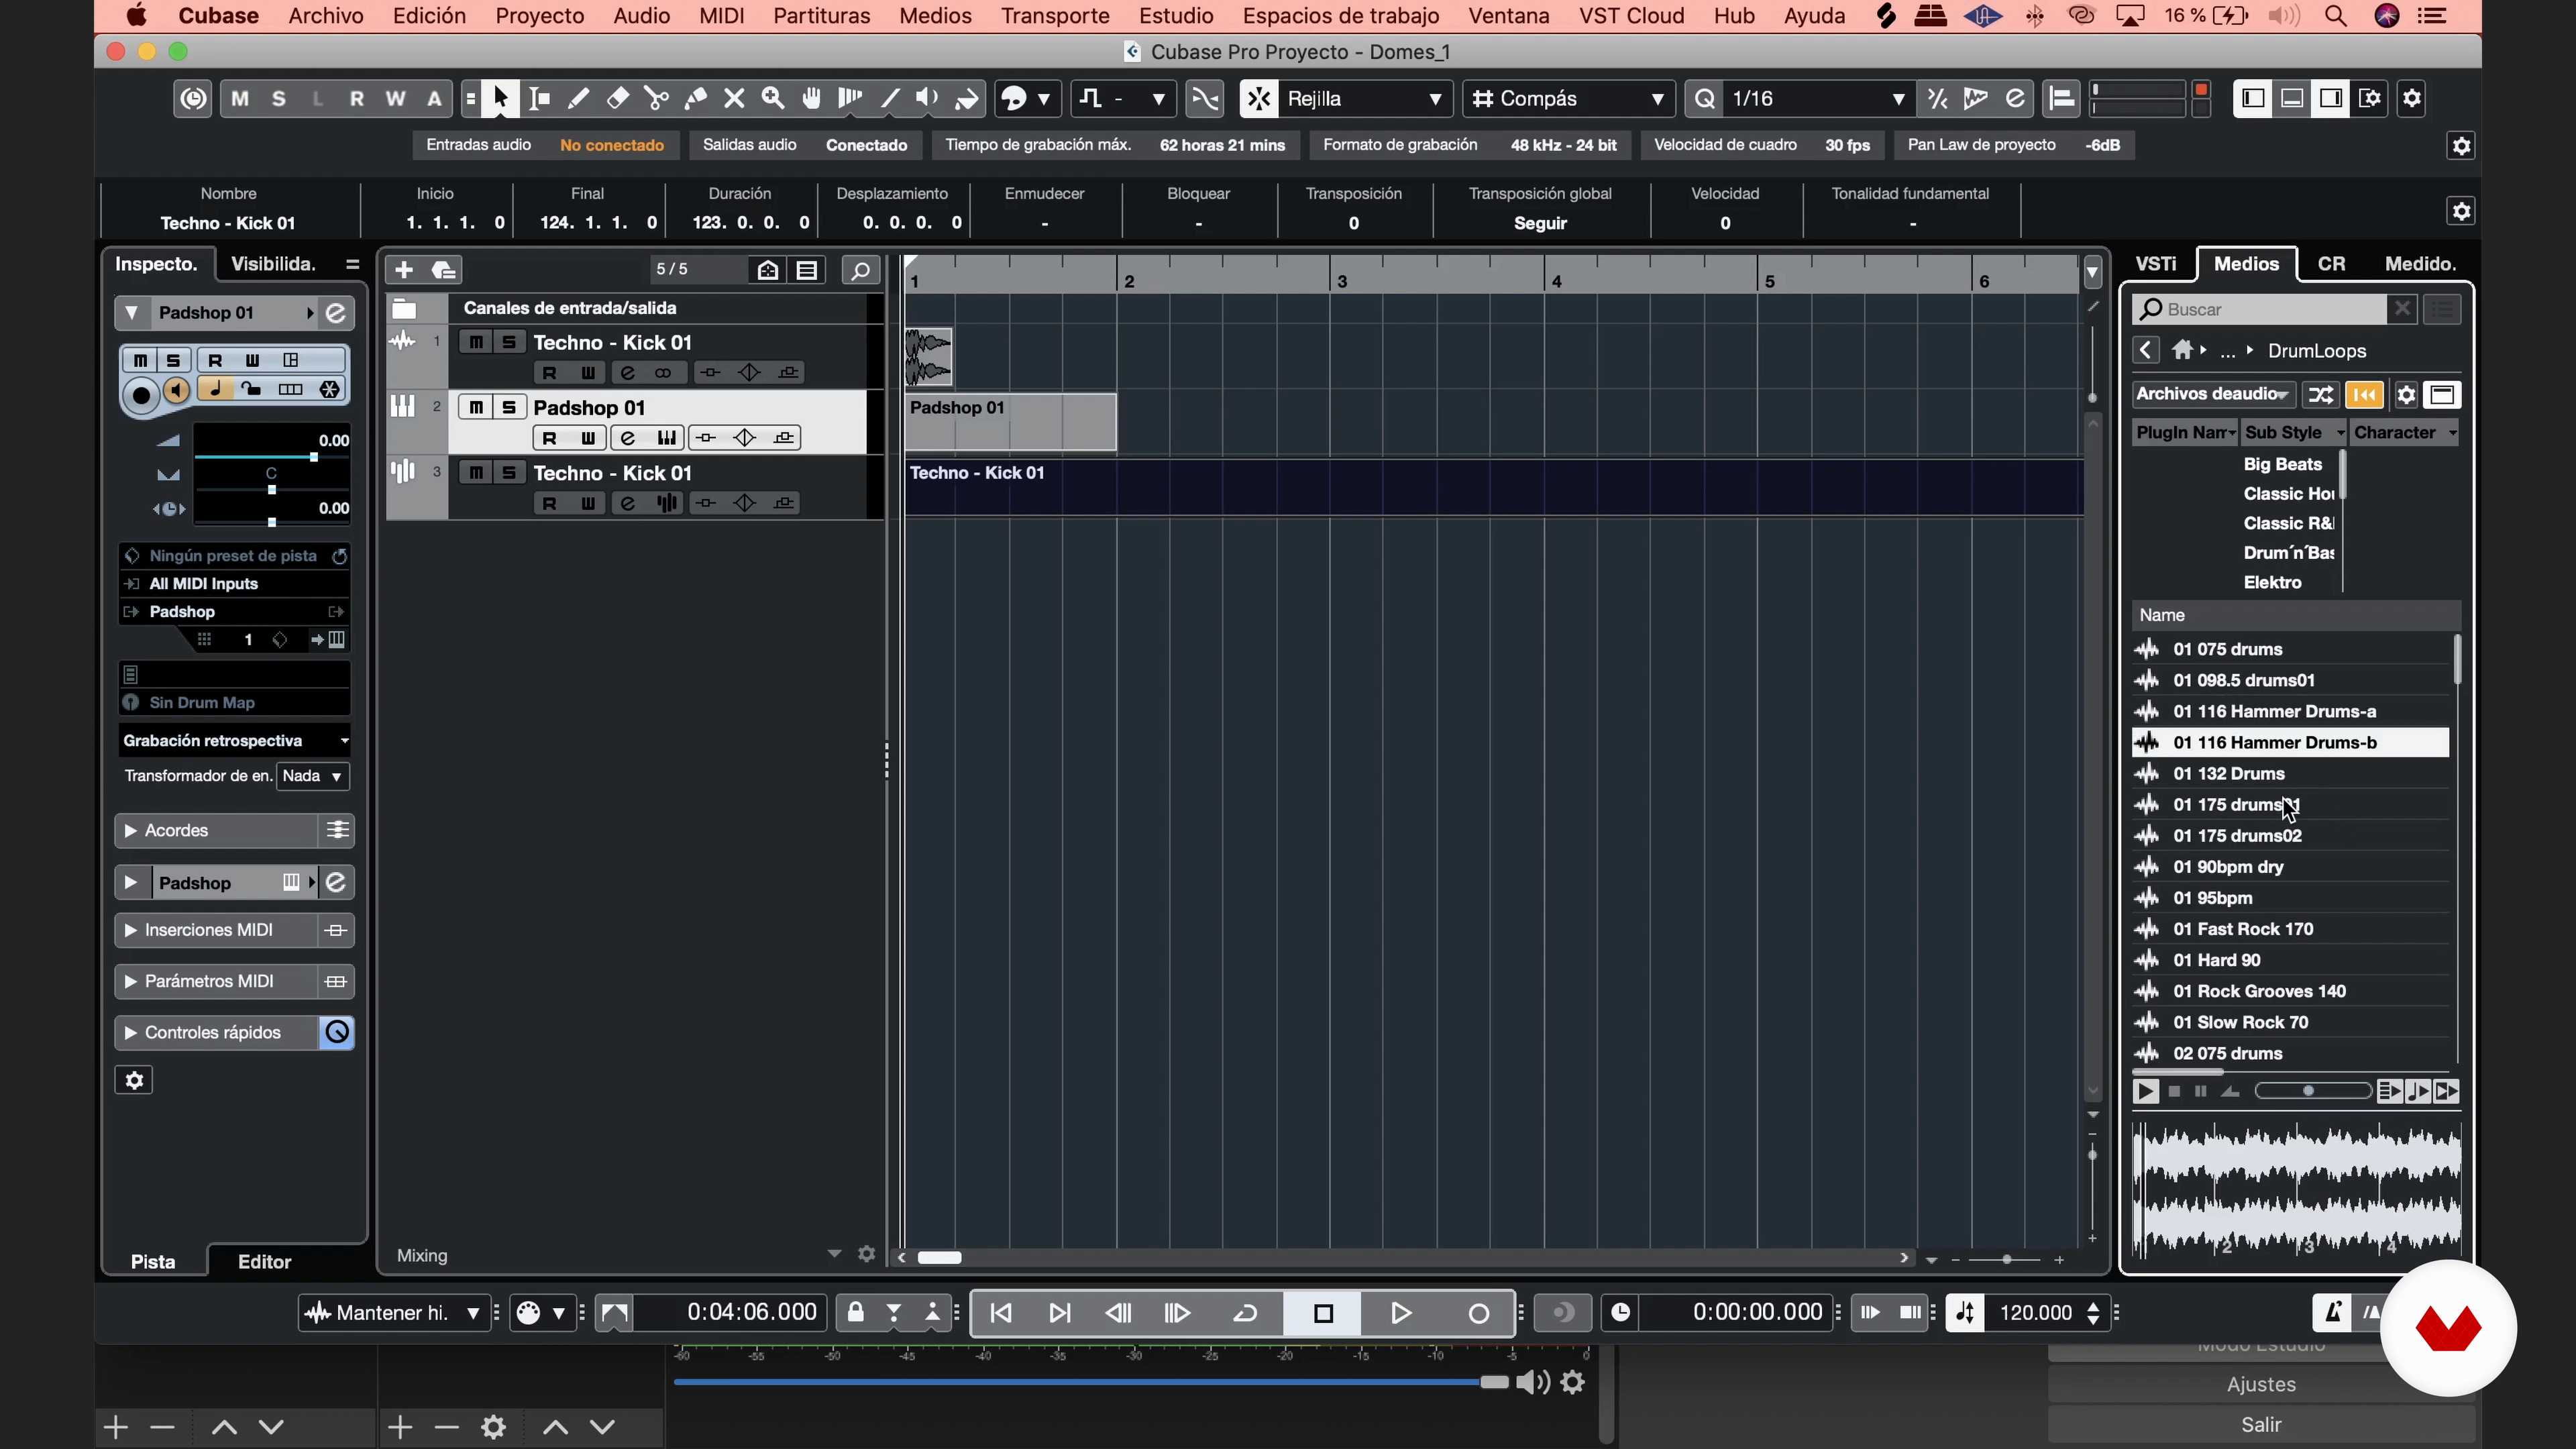Viewport: 2576px width, 1449px height.
Task: Open Edit Instrument for Padshop 01 in Inspector
Action: [336, 313]
